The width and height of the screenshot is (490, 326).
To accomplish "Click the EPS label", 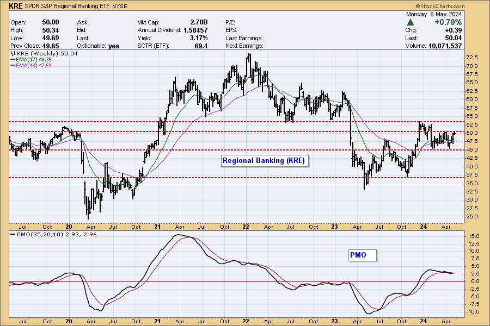I will click(x=231, y=30).
